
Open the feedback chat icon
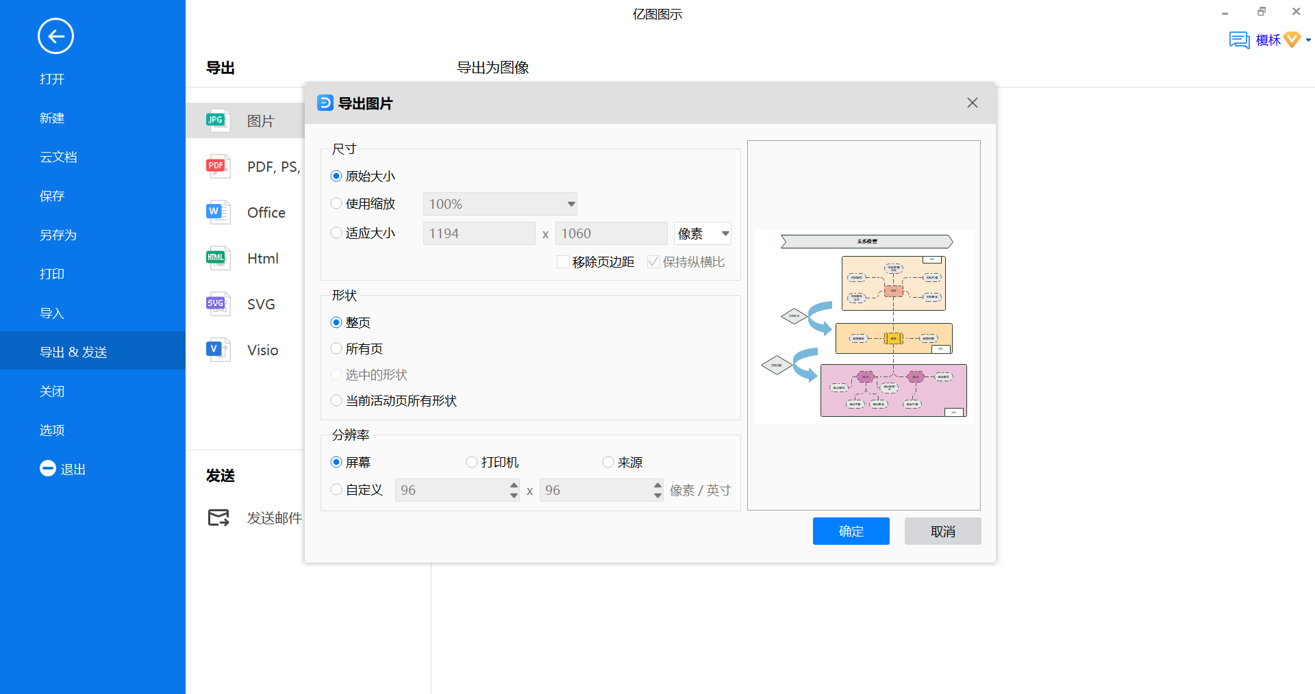(x=1239, y=40)
